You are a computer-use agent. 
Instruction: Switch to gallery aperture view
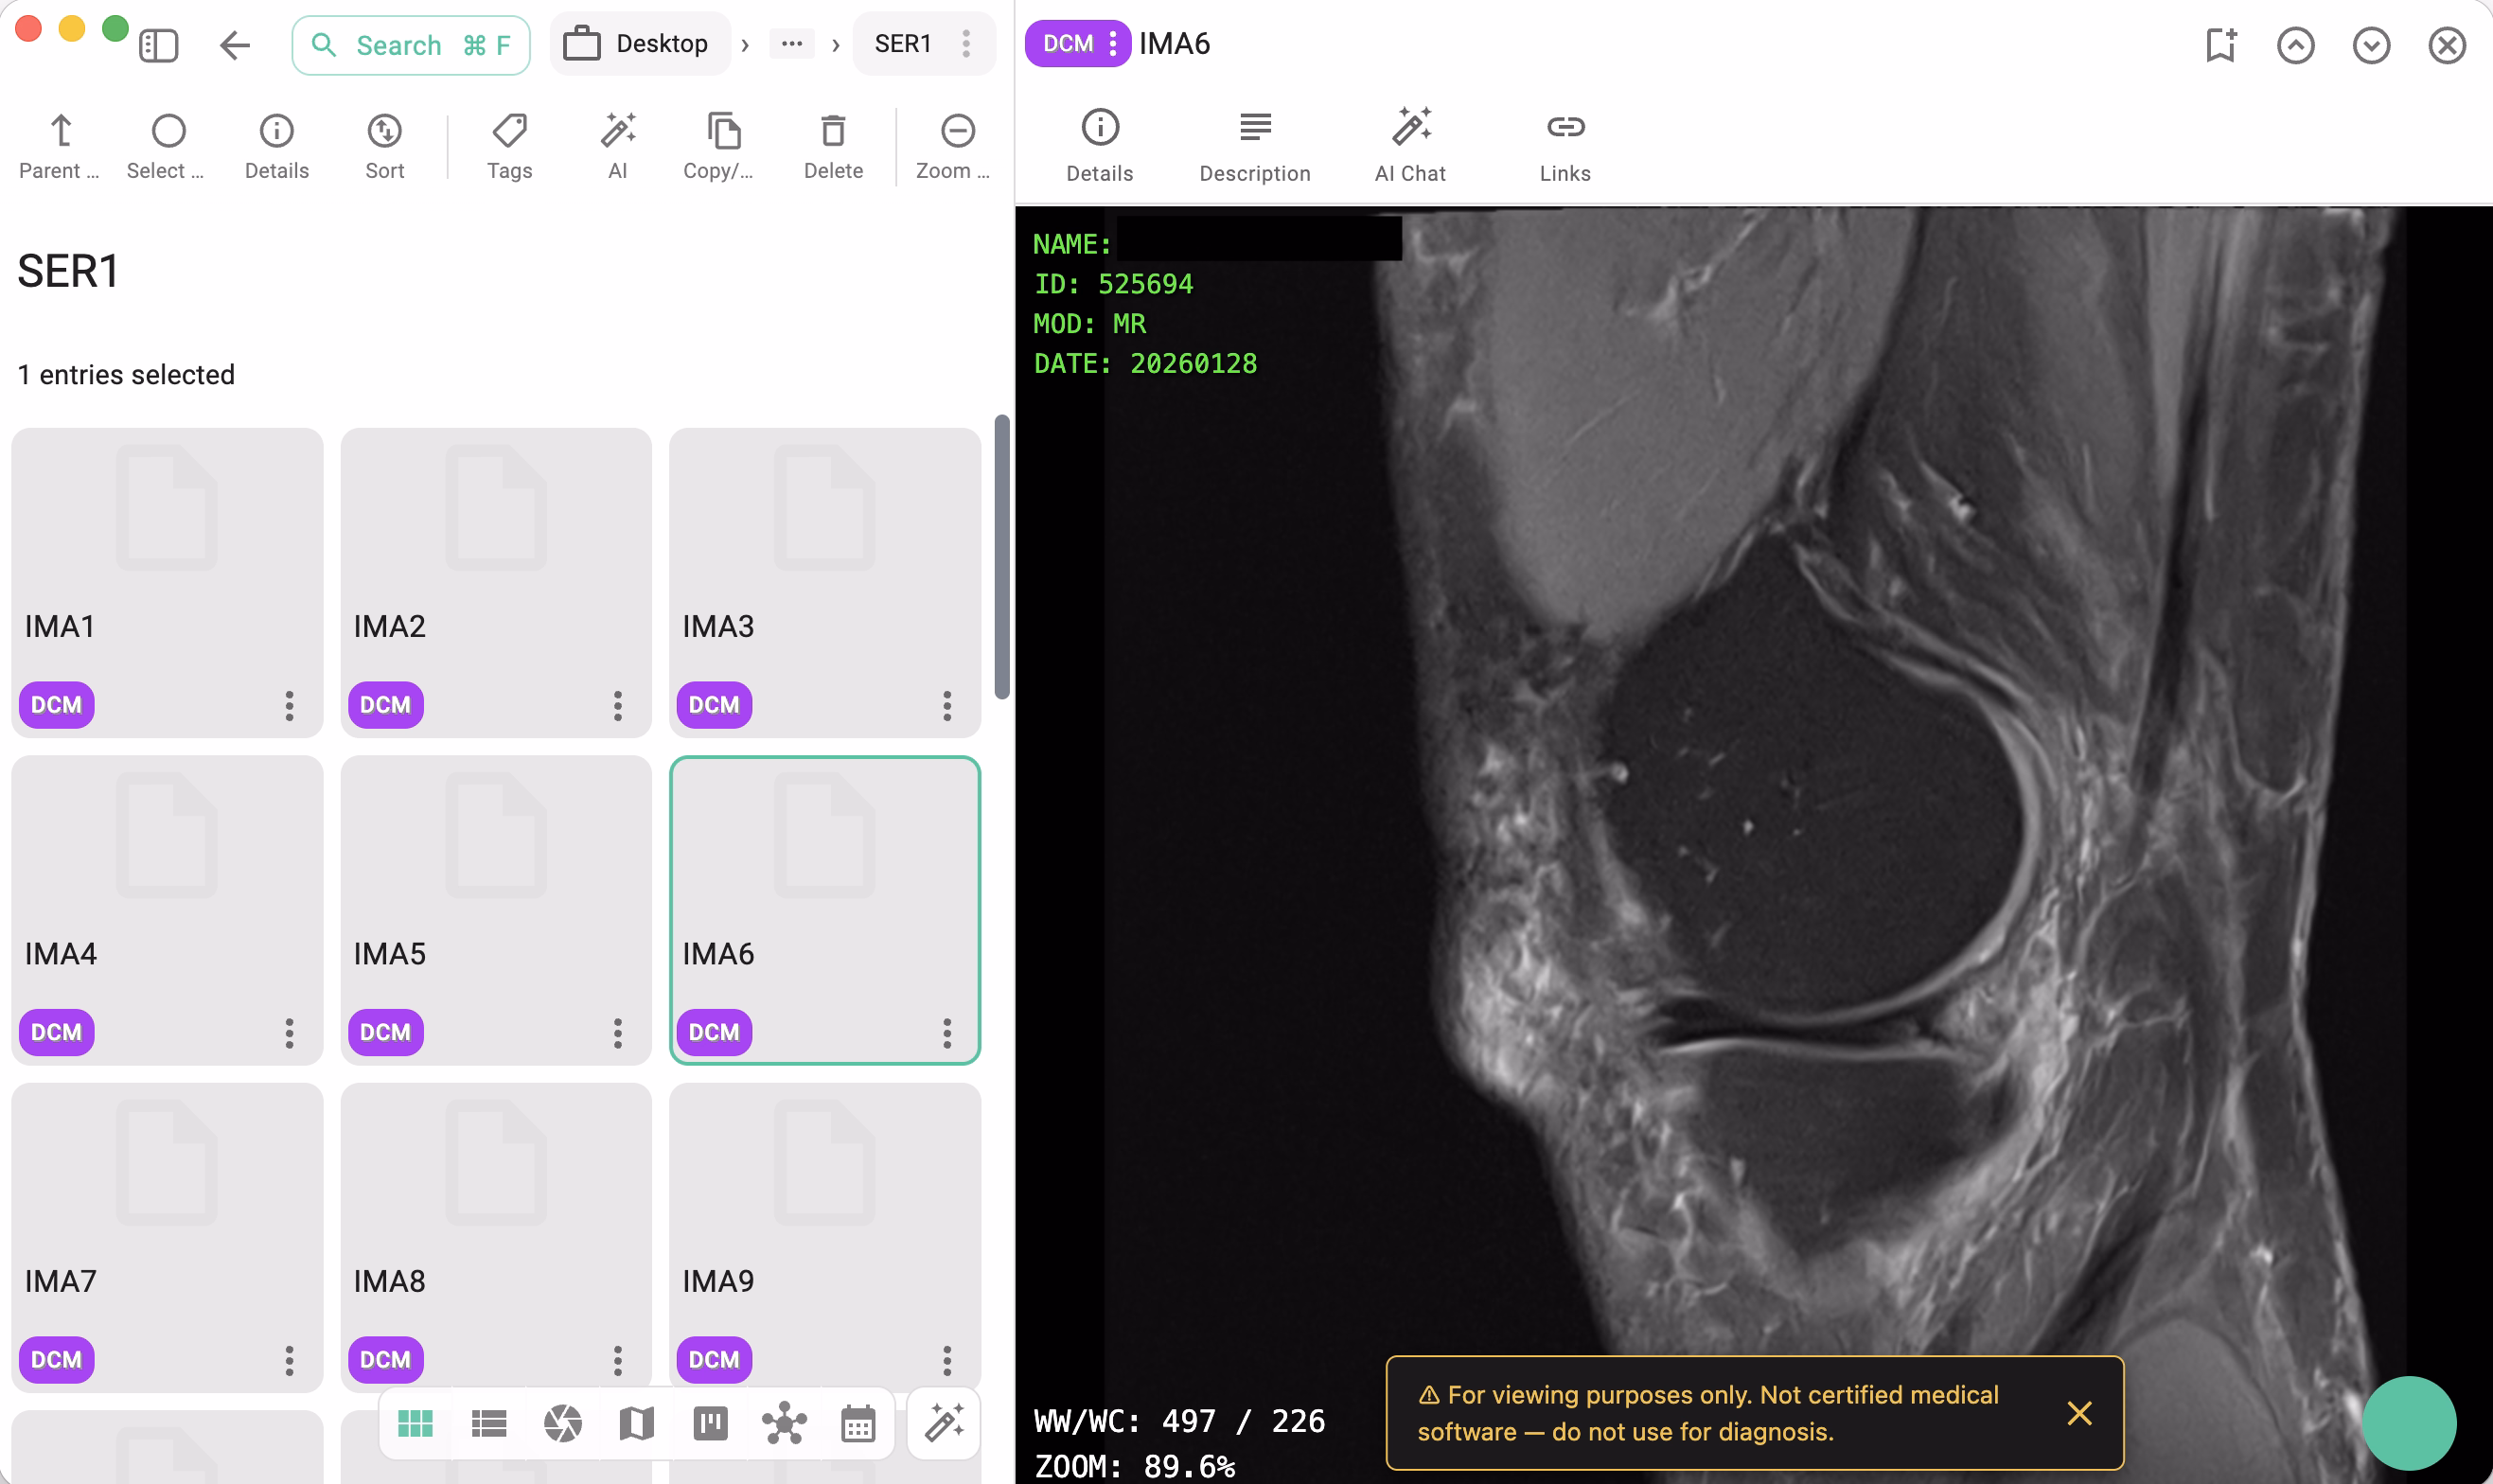pyautogui.click(x=563, y=1423)
